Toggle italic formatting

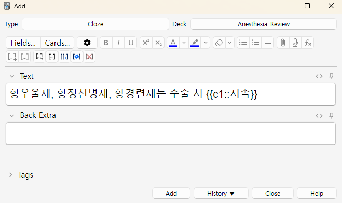pyautogui.click(x=118, y=43)
